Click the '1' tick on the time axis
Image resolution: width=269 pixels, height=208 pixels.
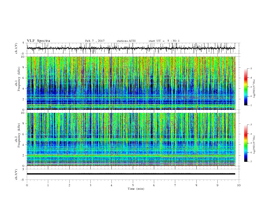point(48,185)
